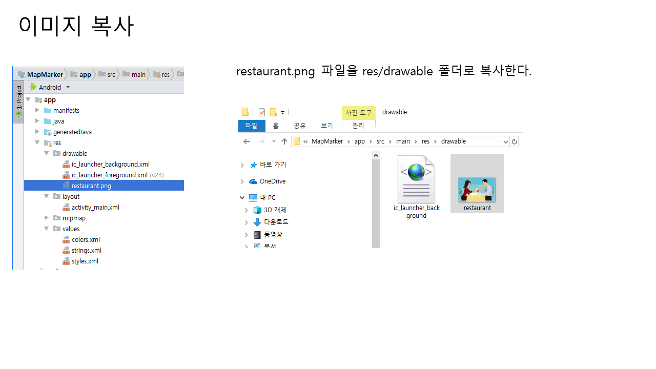Select restaurant.png in project tree
The height and width of the screenshot is (369, 656).
click(91, 186)
